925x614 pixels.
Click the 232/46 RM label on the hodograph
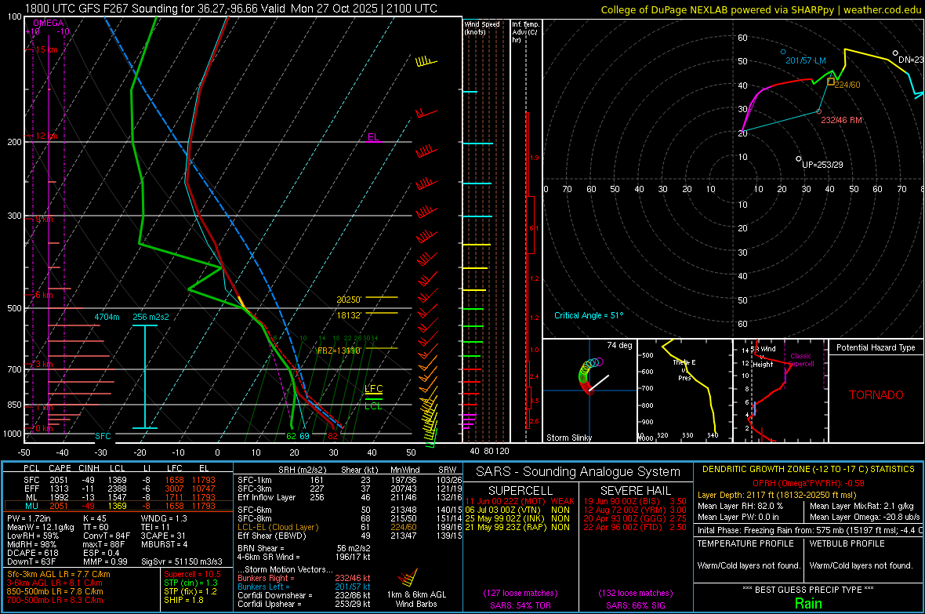click(841, 121)
